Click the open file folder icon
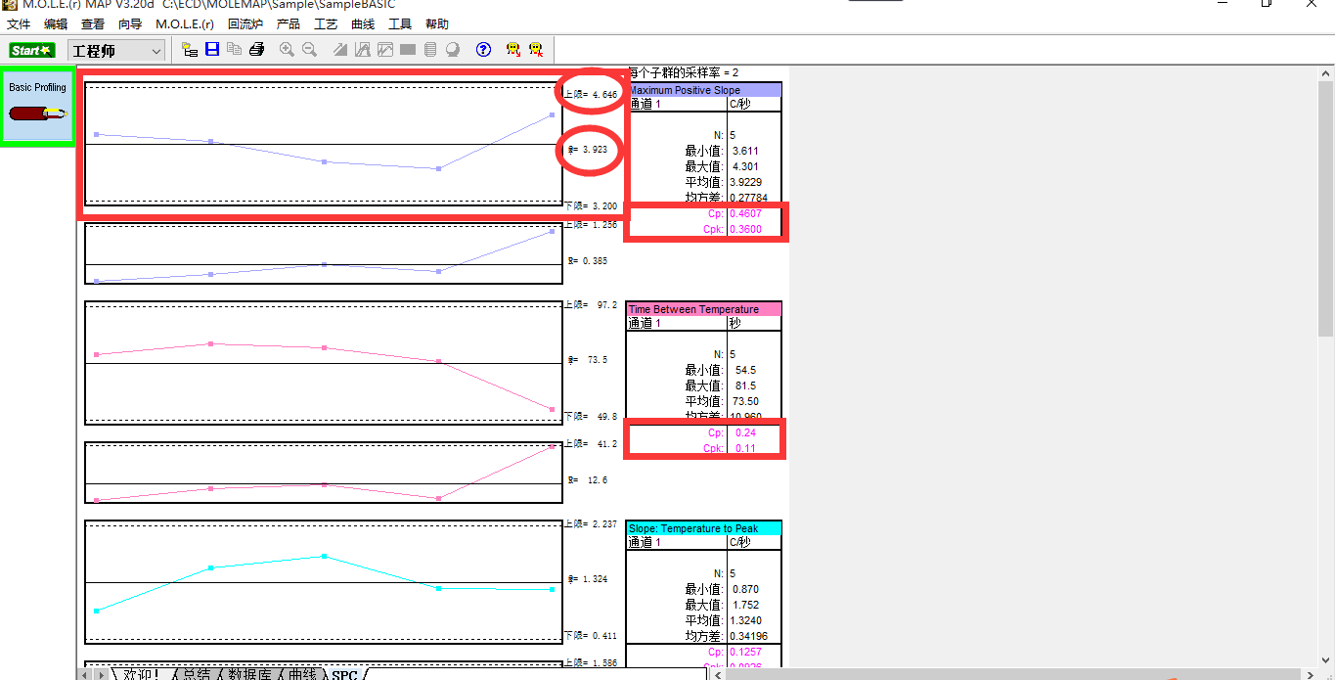The height and width of the screenshot is (680, 1335). pyautogui.click(x=190, y=50)
